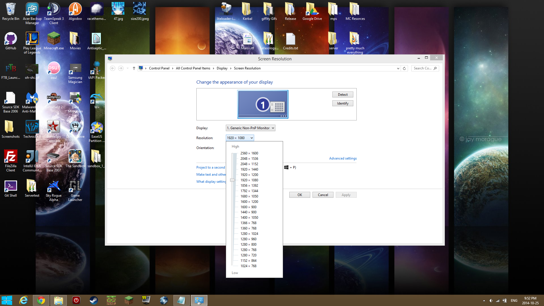Image resolution: width=544 pixels, height=306 pixels.
Task: Expand the address bar history dropdown
Action: (398, 68)
